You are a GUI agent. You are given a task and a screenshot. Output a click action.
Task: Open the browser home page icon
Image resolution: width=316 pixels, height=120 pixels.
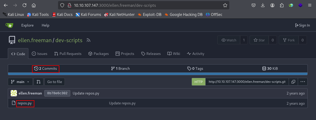(34, 5)
